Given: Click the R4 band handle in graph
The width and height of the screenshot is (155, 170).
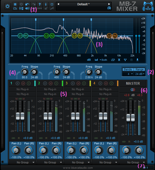Looking at the screenshot, I should pos(115,36).
